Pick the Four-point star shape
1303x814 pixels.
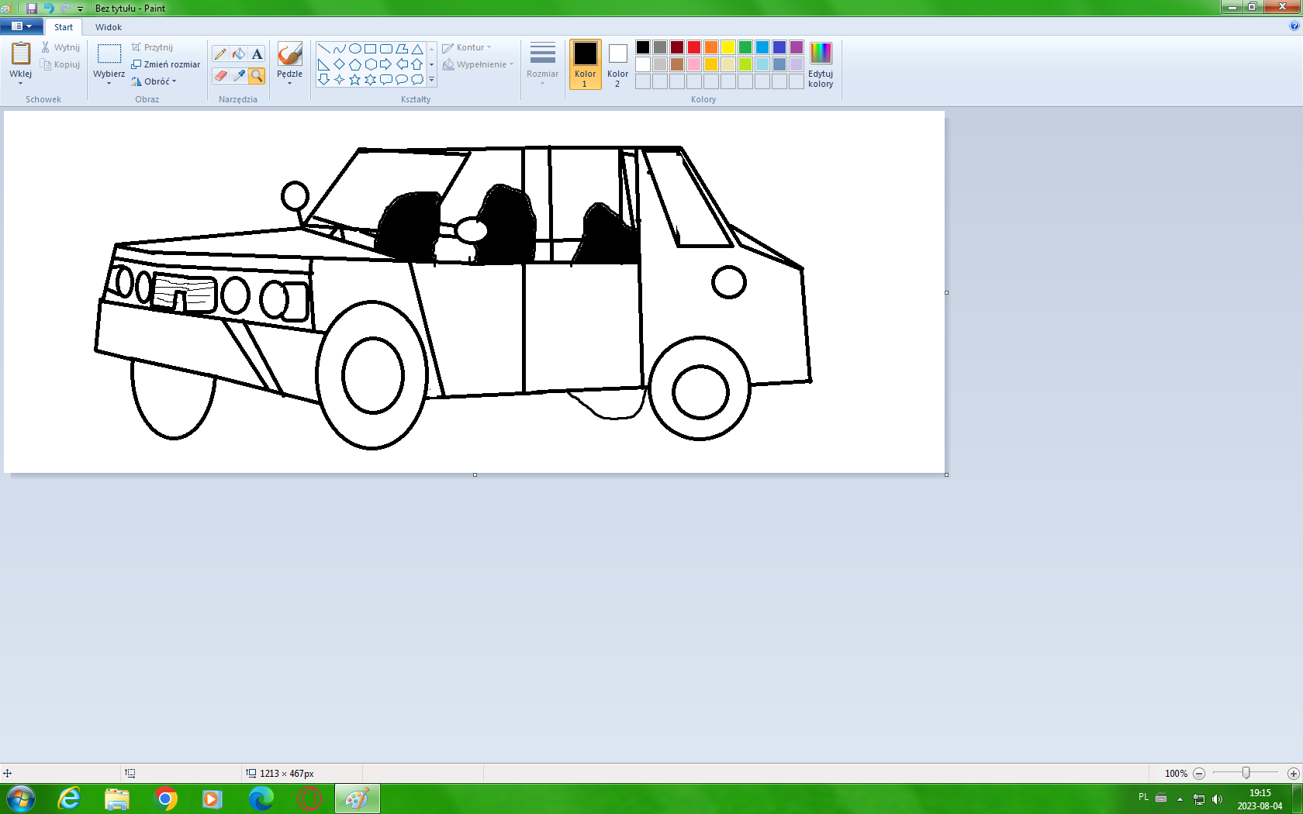click(340, 80)
